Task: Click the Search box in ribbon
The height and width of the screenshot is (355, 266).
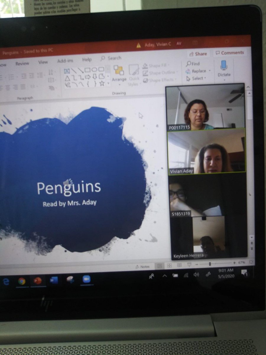Action: pyautogui.click(x=111, y=58)
